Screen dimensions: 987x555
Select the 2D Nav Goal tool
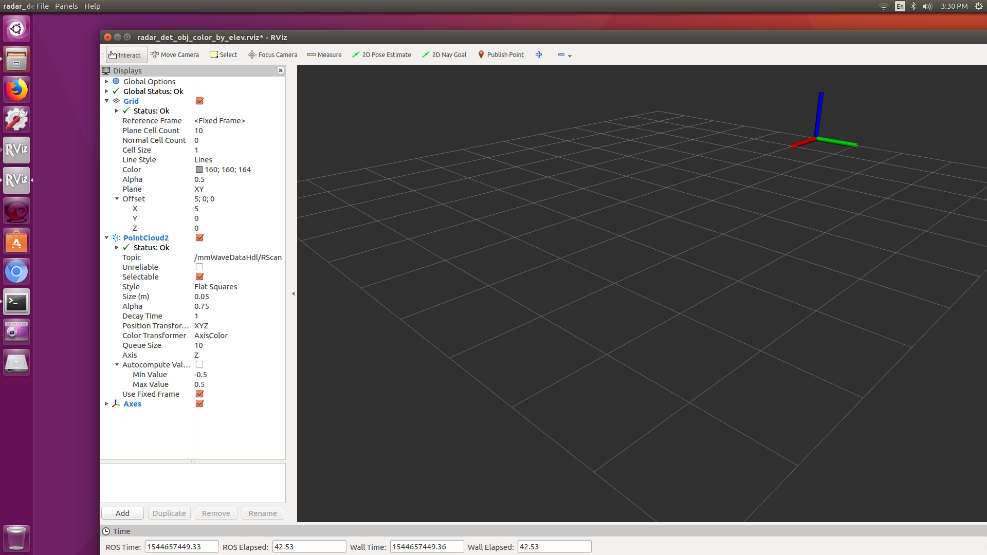tap(444, 55)
